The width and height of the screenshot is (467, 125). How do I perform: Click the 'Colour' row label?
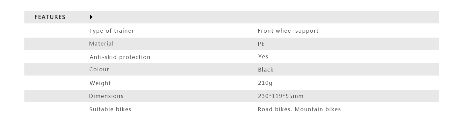point(99,69)
